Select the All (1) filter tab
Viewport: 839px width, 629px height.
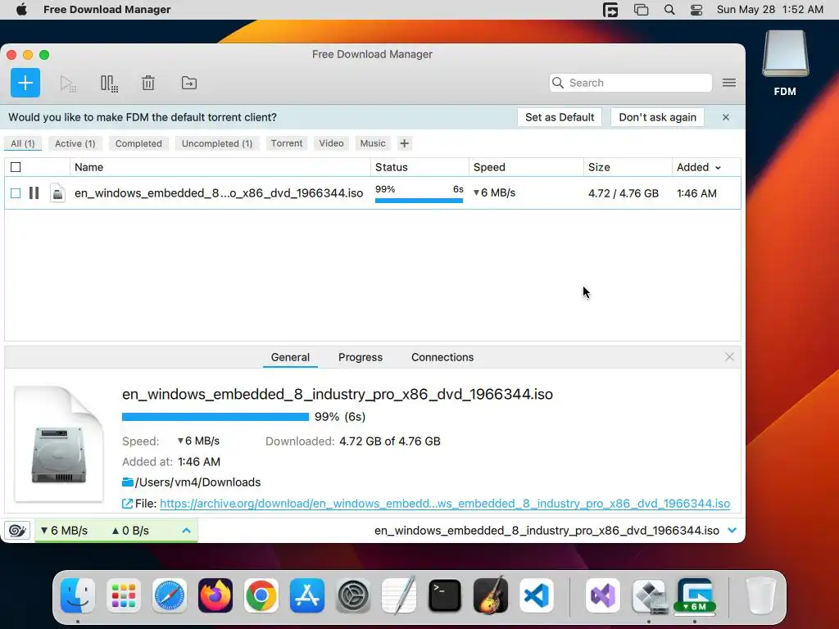click(23, 143)
